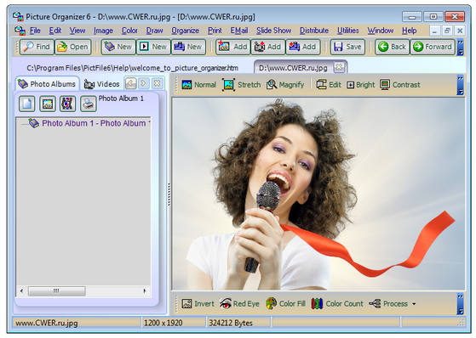The width and height of the screenshot is (476, 338).
Task: Click the Forward navigation button
Action: tap(433, 47)
